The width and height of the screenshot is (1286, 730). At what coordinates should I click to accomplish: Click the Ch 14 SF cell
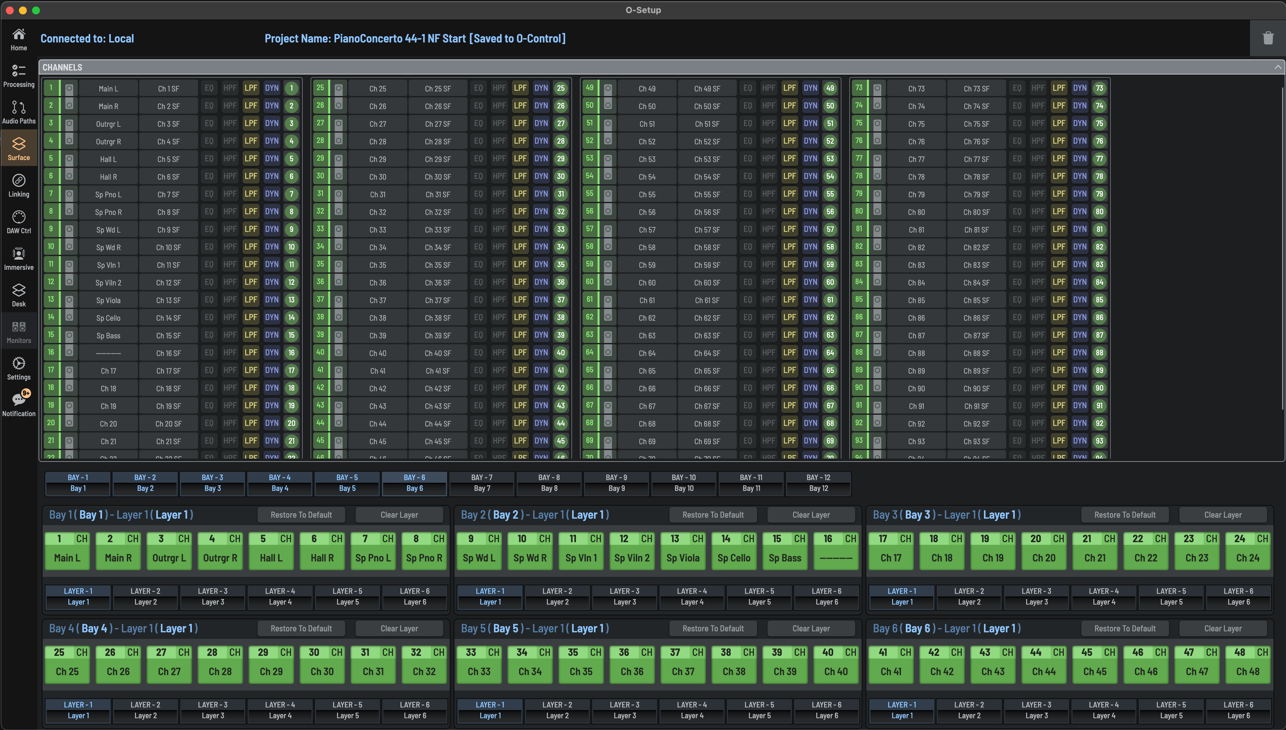coord(169,318)
